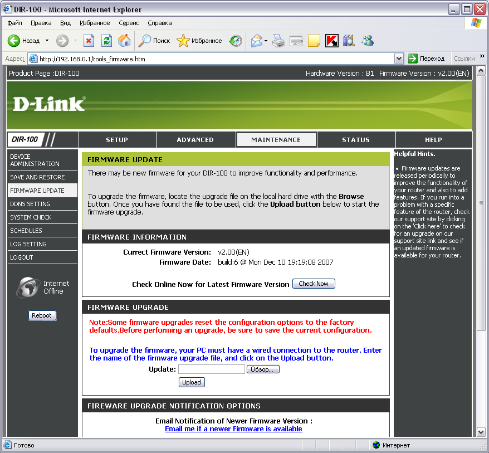Viewport: 489px width, 453px height.
Task: Switch to the SETUP tab
Action: [x=118, y=140]
